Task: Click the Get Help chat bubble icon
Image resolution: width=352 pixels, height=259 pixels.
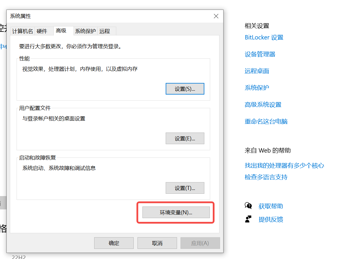Action: pos(249,206)
